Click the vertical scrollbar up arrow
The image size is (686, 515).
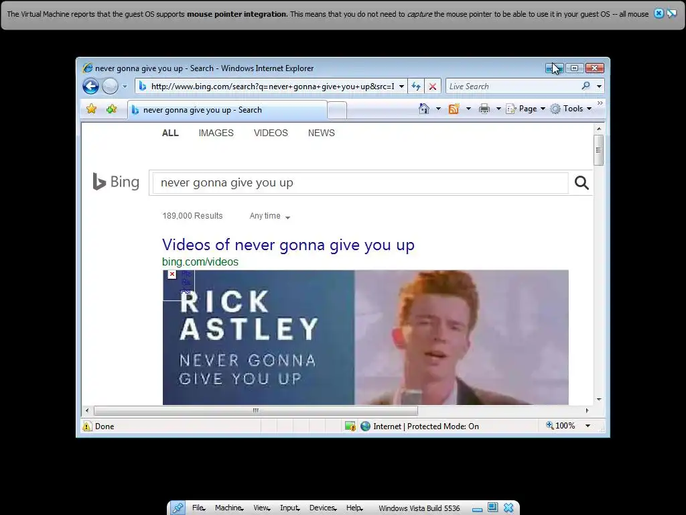(599, 129)
